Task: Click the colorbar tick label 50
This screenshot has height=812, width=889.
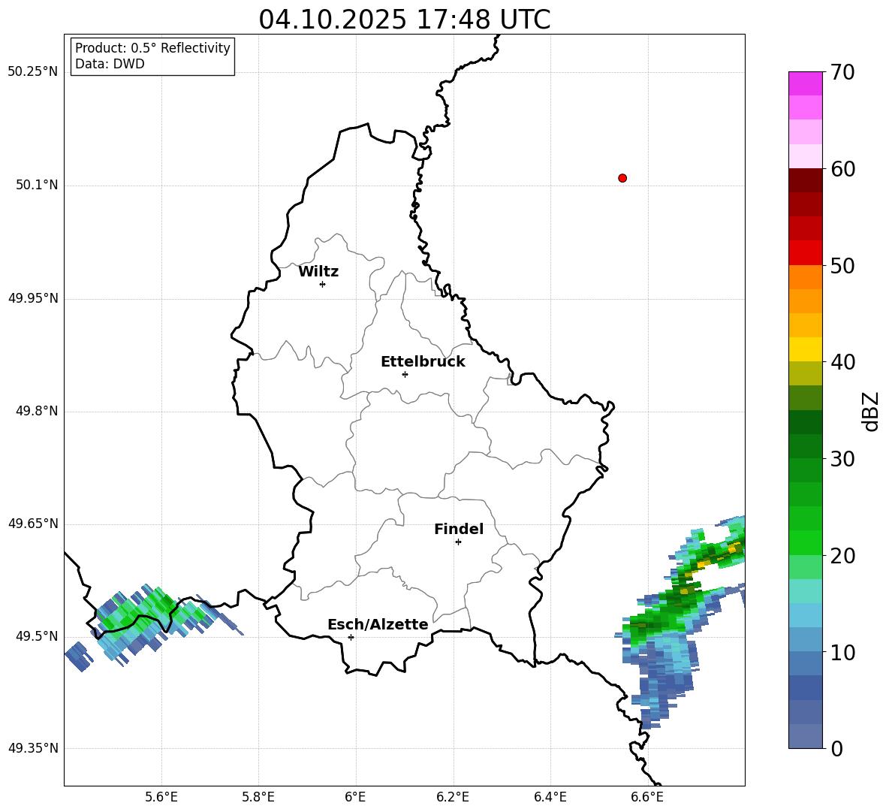Action: tap(842, 266)
